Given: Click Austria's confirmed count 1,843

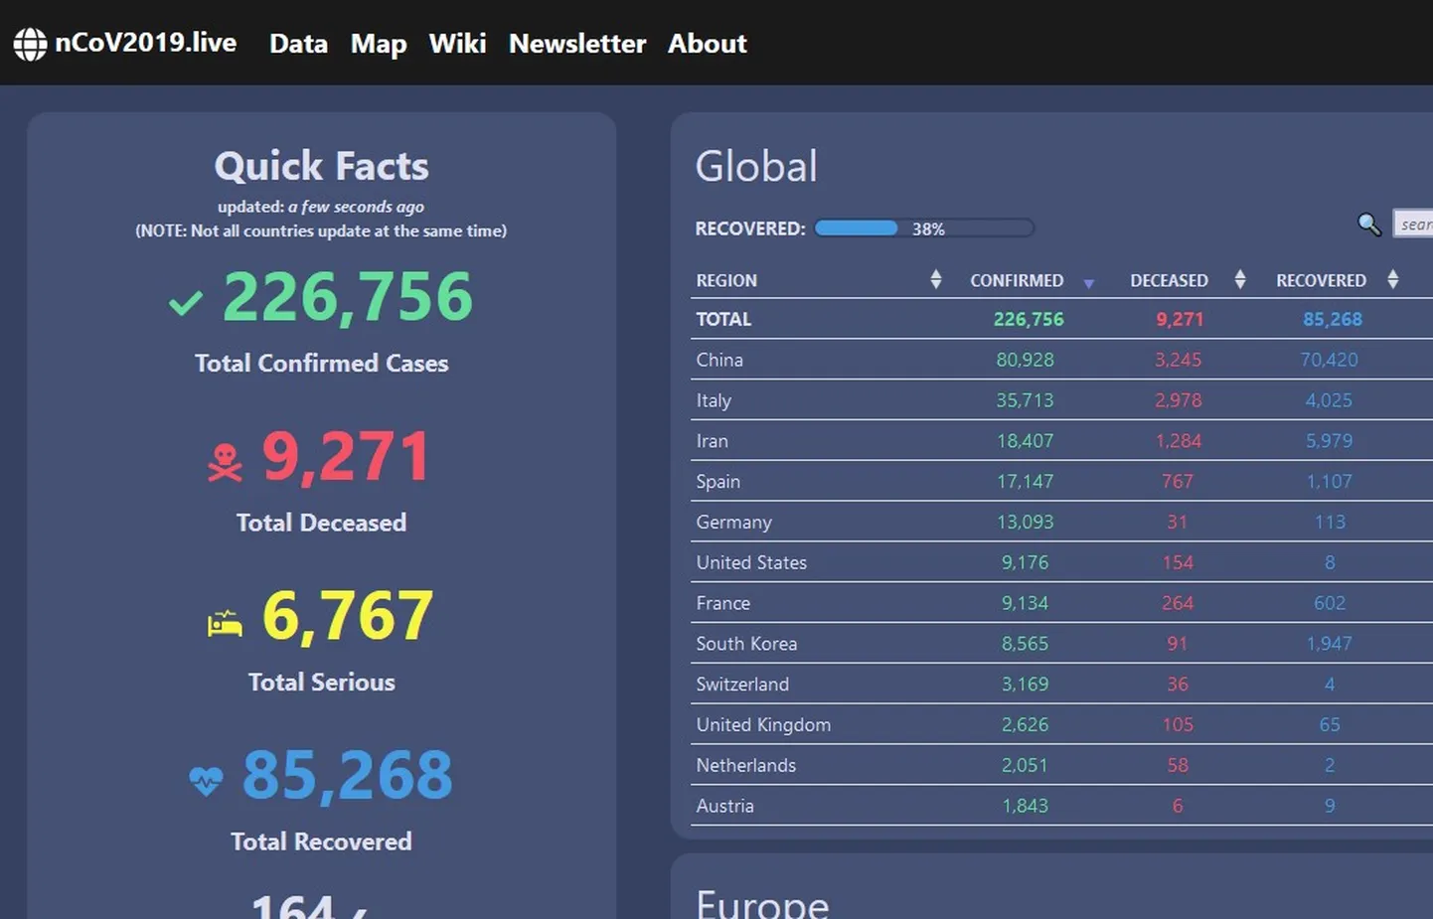Looking at the screenshot, I should click(1025, 806).
